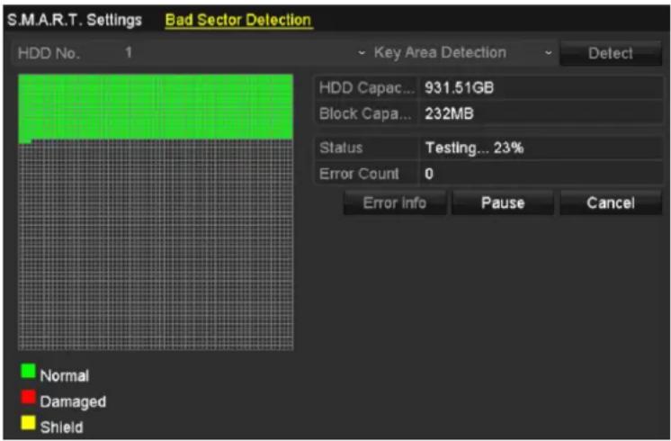The image size is (671, 441).
Task: Open the Error info dialog
Action: click(395, 202)
